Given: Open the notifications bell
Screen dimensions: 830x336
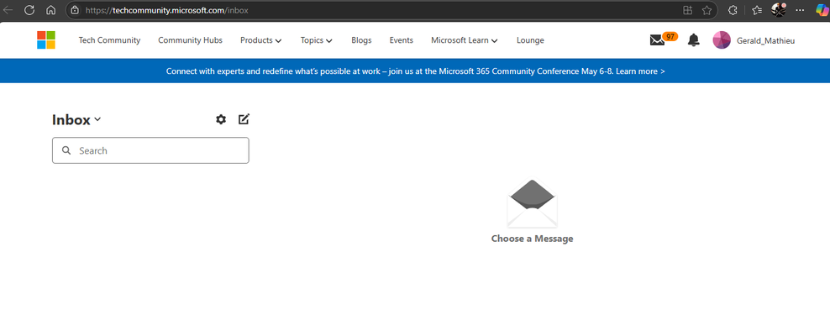Looking at the screenshot, I should (x=693, y=39).
